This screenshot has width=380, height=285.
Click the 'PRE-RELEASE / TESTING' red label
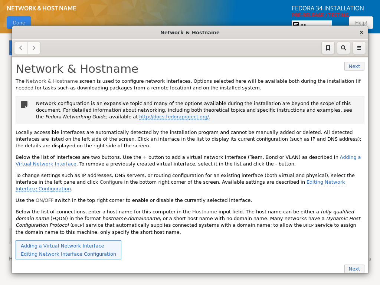(x=320, y=15)
